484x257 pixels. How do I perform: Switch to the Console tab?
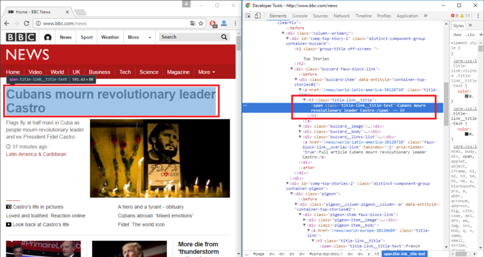[x=299, y=16]
